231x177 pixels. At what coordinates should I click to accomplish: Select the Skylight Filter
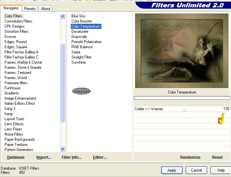tap(81, 57)
